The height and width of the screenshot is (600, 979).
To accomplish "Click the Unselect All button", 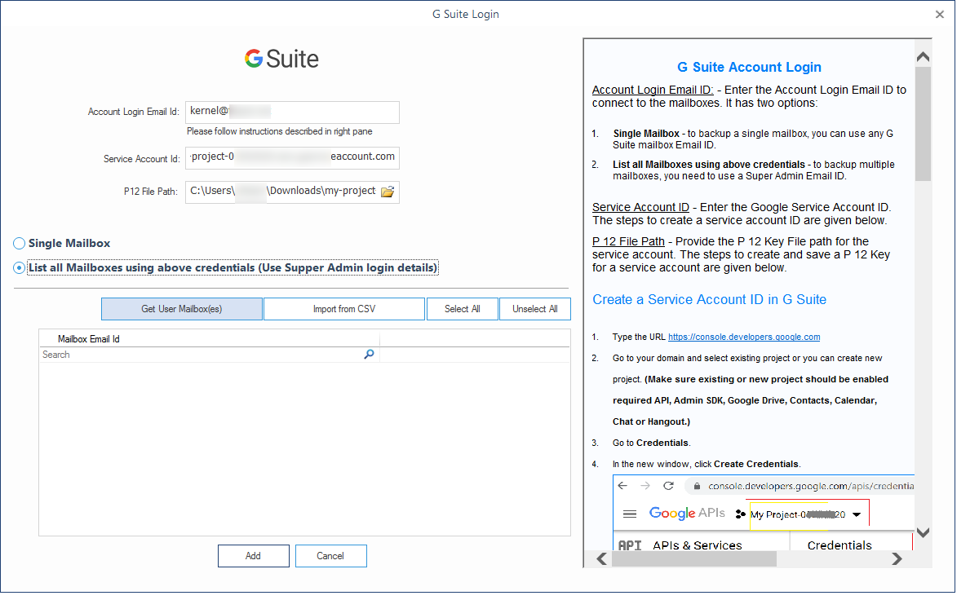I will pos(535,309).
